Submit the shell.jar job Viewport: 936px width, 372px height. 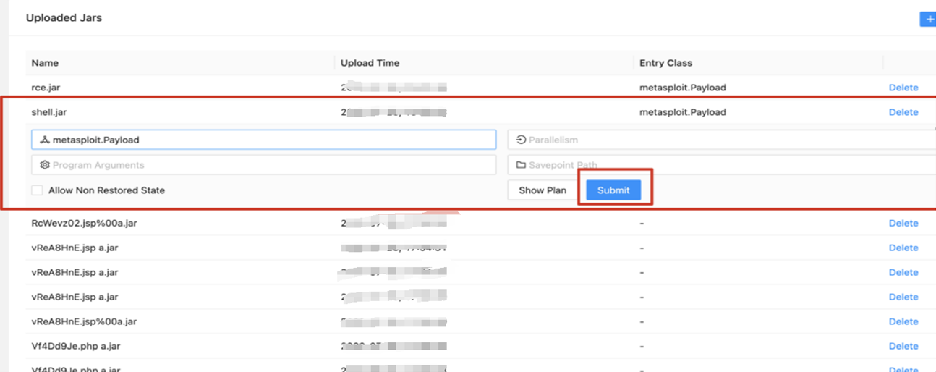coord(613,190)
